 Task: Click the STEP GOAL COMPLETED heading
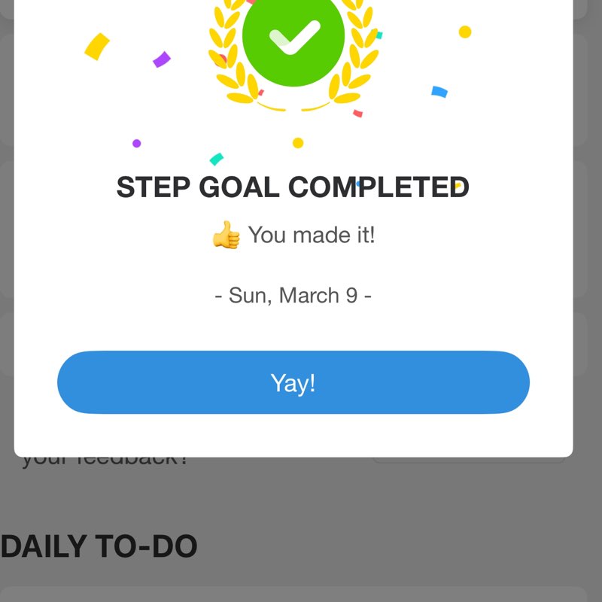(293, 187)
